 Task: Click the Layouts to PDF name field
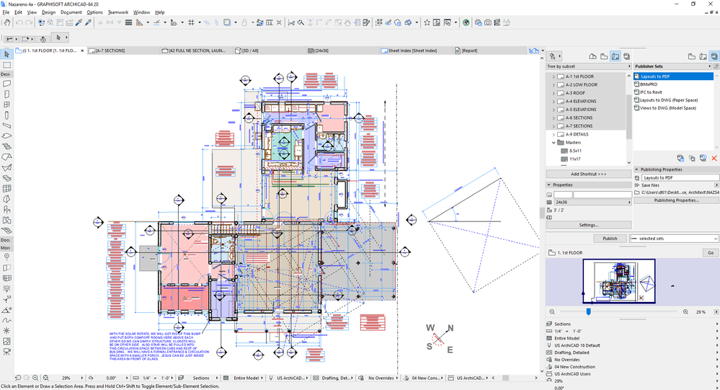coord(680,178)
